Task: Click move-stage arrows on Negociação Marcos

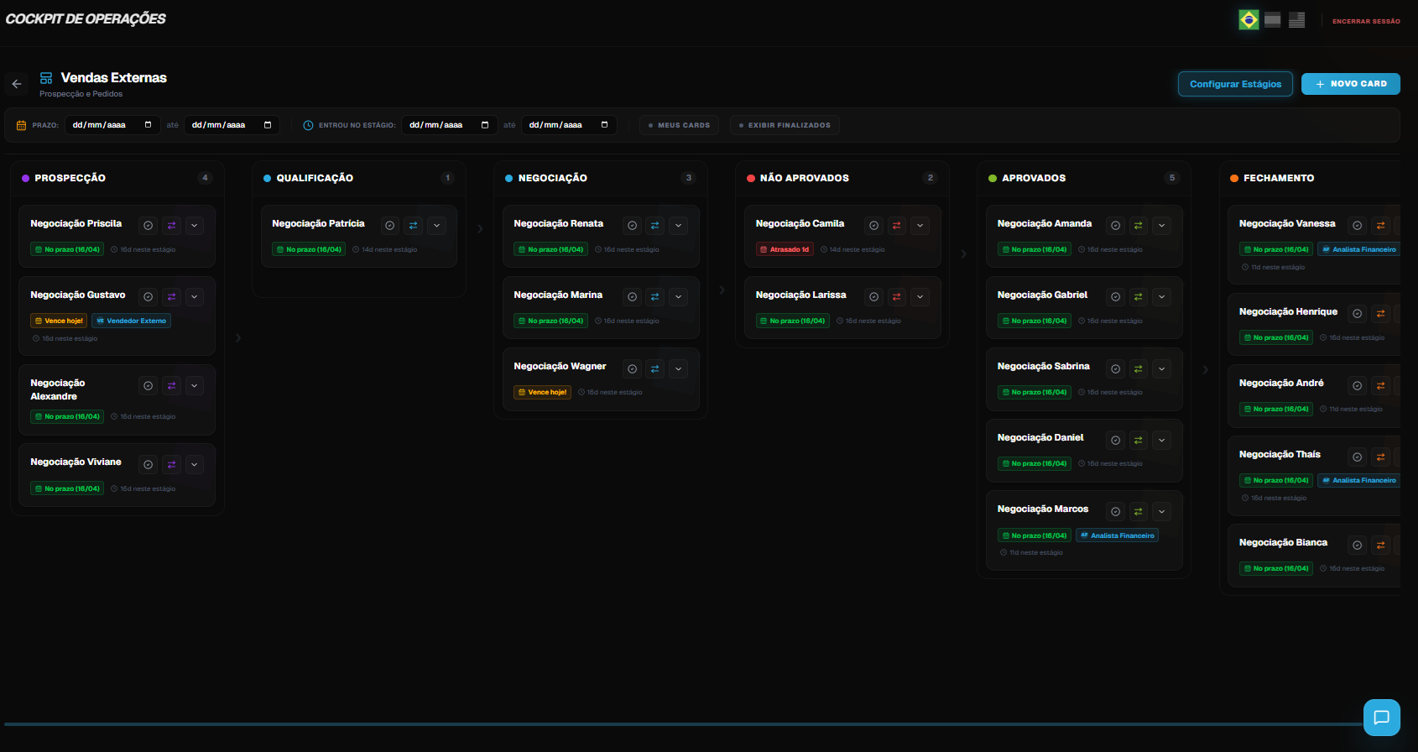Action: click(1139, 511)
